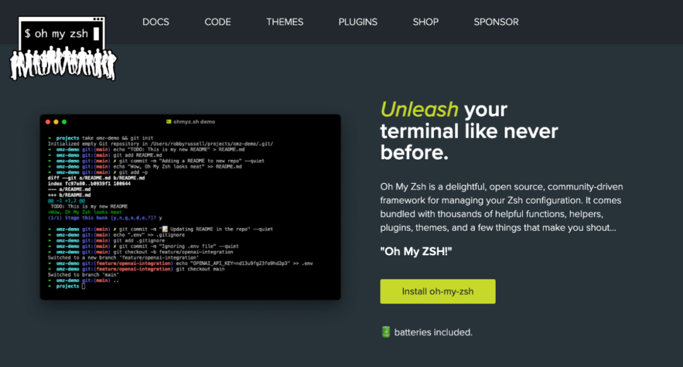Click the green "Unleash" heading word
The width and height of the screenshot is (683, 367).
tap(419, 109)
